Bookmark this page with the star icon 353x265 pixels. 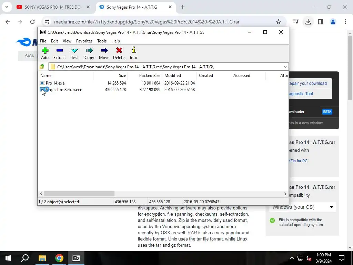[279, 22]
